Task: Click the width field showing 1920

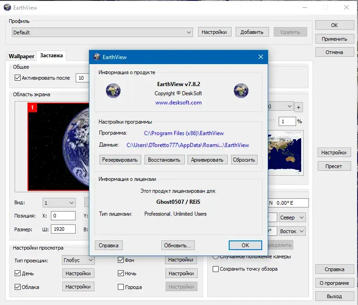Action: (63, 229)
